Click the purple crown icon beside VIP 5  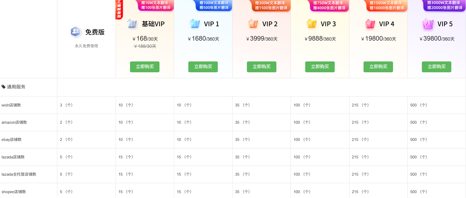pos(428,24)
